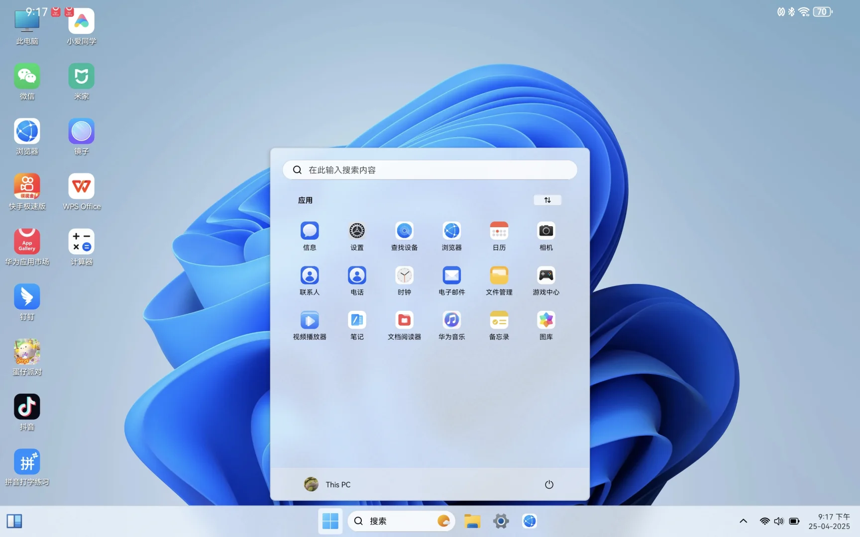The height and width of the screenshot is (537, 860).
Task: Open the 微信 WeChat desktop shortcut
Action: [27, 76]
